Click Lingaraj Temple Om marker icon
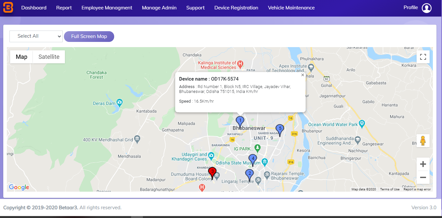Image resolution: width=442 pixels, height=218 pixels. point(258,180)
